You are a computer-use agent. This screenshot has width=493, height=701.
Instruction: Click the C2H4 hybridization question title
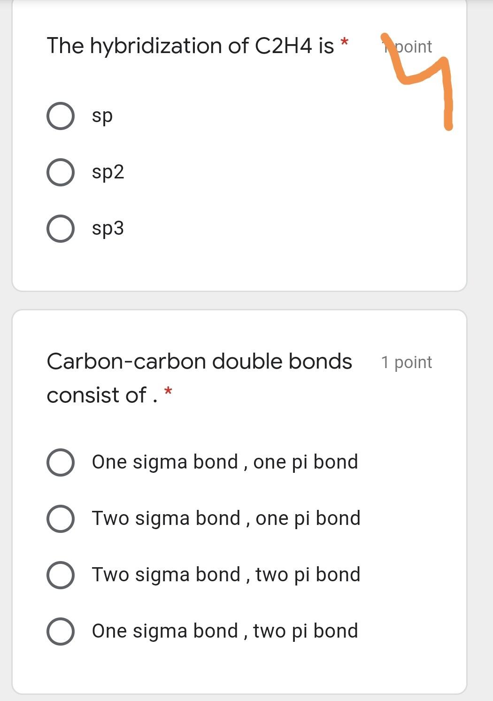coord(190,46)
